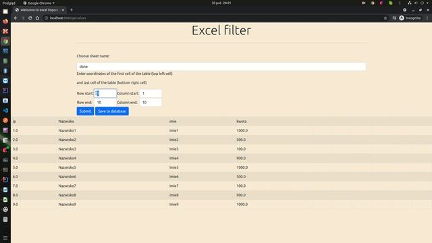Select cell 'Nazwisko4'
This screenshot has height=243, width=432.
67,158
